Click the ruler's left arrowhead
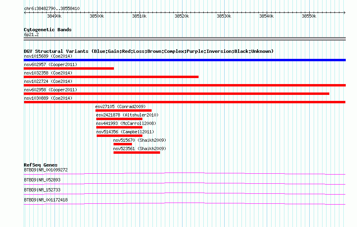The height and width of the screenshot is (227, 357). pyautogui.click(x=25, y=12)
